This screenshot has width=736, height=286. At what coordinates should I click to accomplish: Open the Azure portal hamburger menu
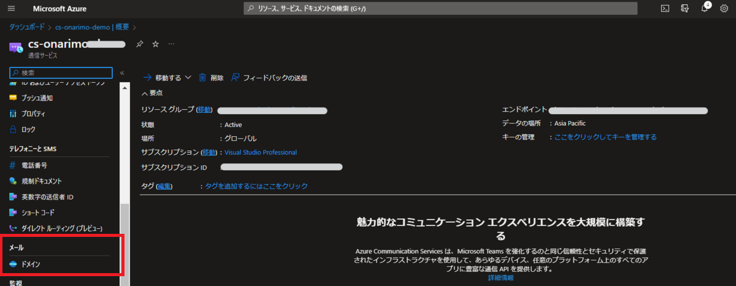pos(12,9)
